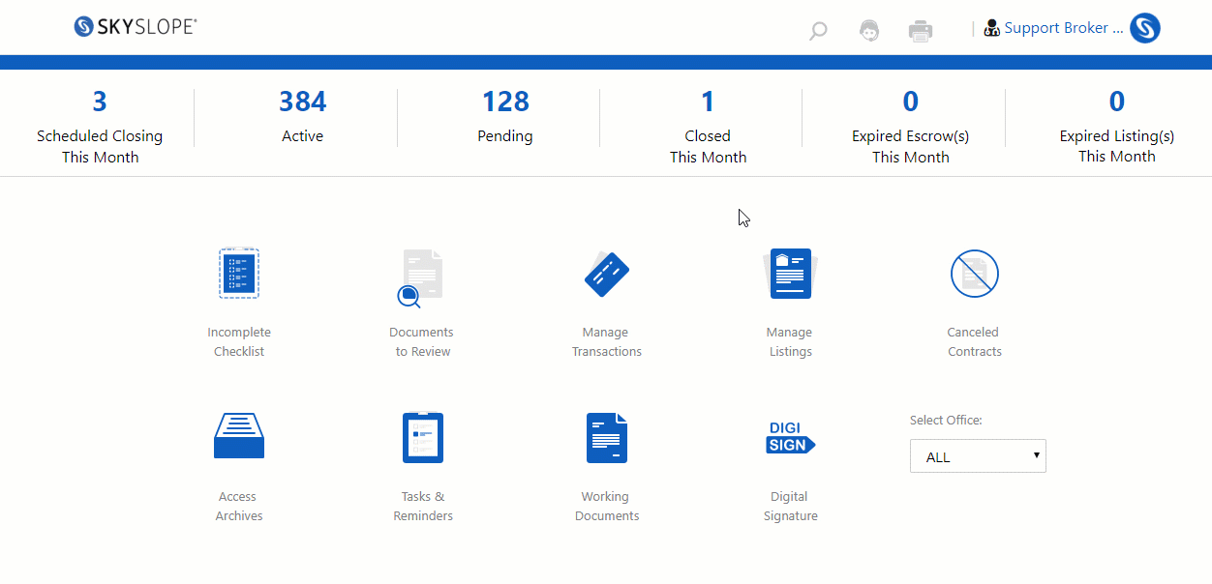Viewport: 1212px width, 584px height.
Task: Open the Access Archives drawer icon
Action: (239, 436)
